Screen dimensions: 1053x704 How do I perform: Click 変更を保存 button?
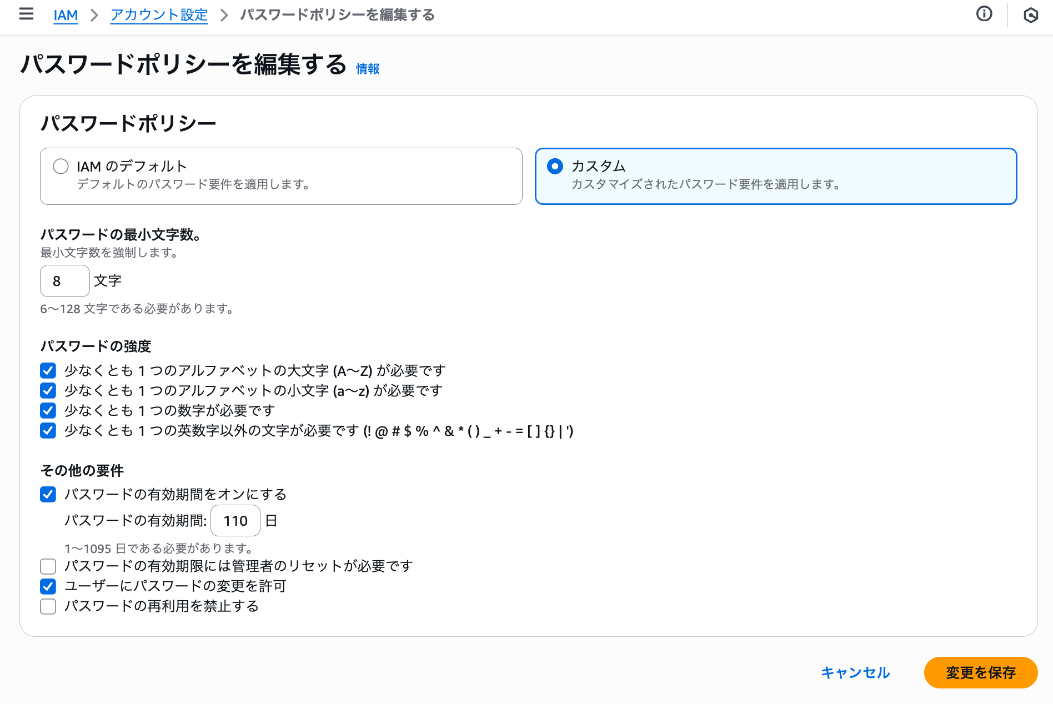click(x=981, y=672)
